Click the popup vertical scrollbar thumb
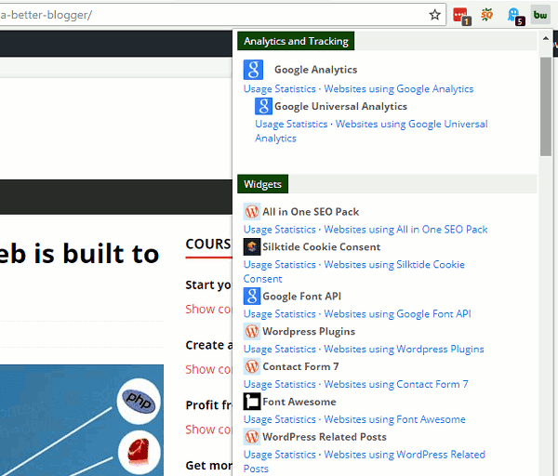This screenshot has height=476, width=558. click(546, 106)
